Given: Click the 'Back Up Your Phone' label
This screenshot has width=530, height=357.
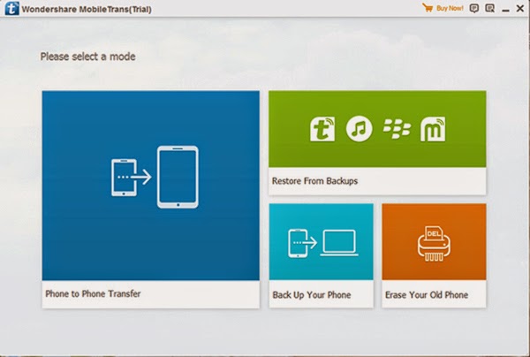Looking at the screenshot, I should tap(312, 295).
